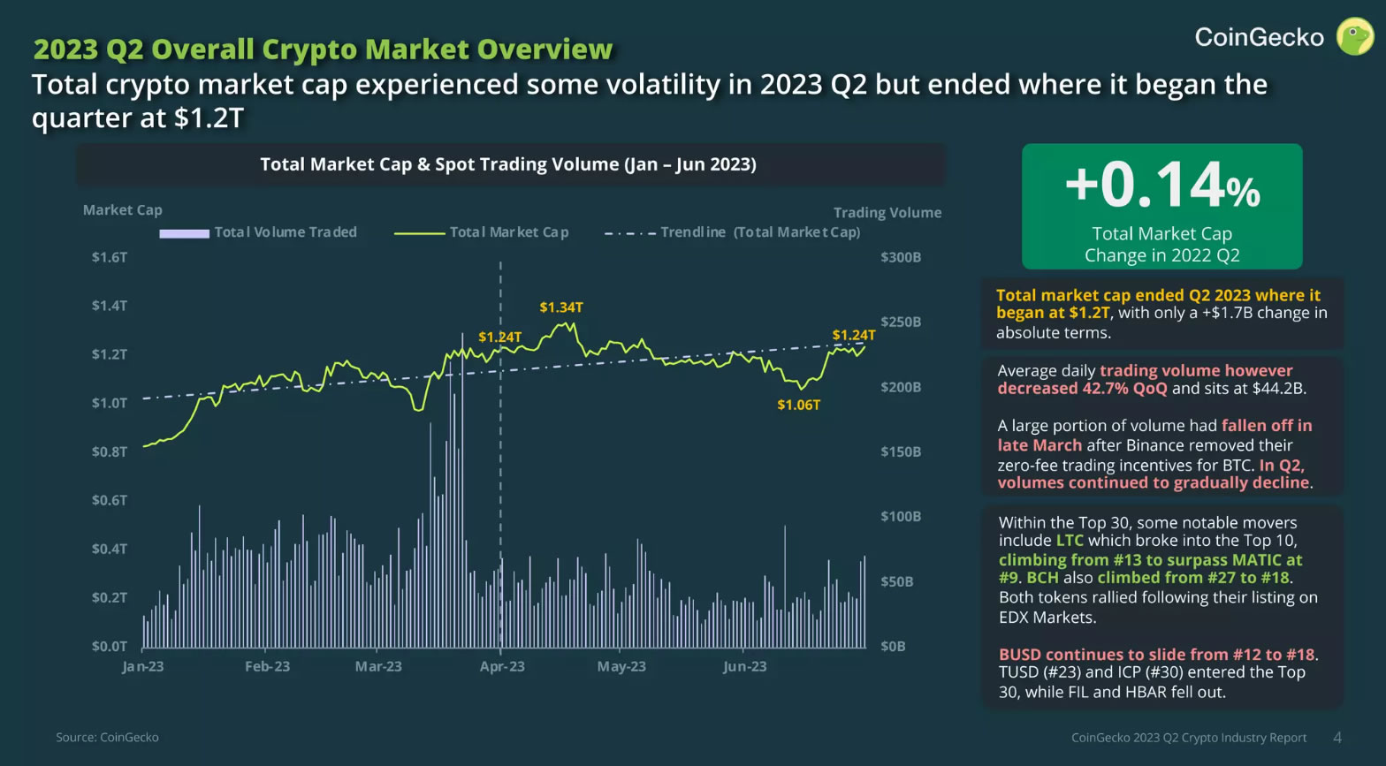The width and height of the screenshot is (1386, 766).
Task: Click the $1.6T market cap axis label
Action: click(110, 257)
